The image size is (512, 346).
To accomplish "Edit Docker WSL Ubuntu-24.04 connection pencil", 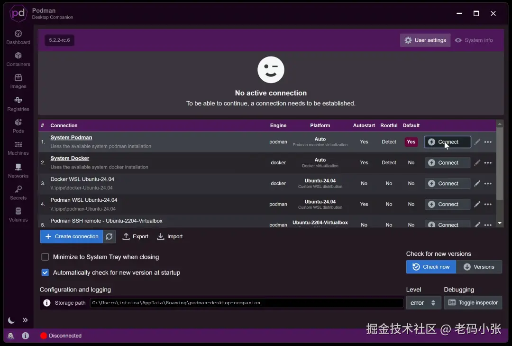I will 477,184.
